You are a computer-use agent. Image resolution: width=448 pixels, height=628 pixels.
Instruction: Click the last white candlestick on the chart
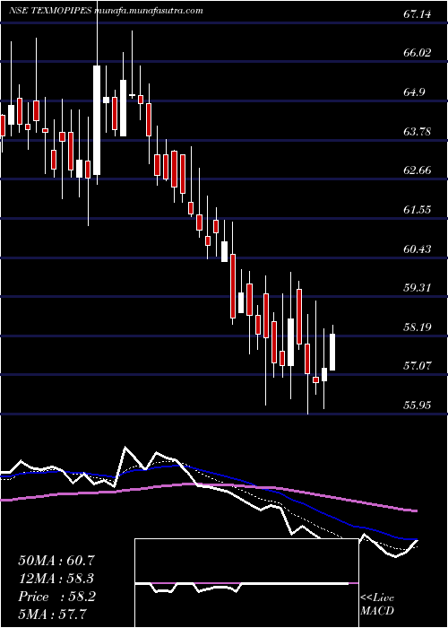[x=332, y=352]
